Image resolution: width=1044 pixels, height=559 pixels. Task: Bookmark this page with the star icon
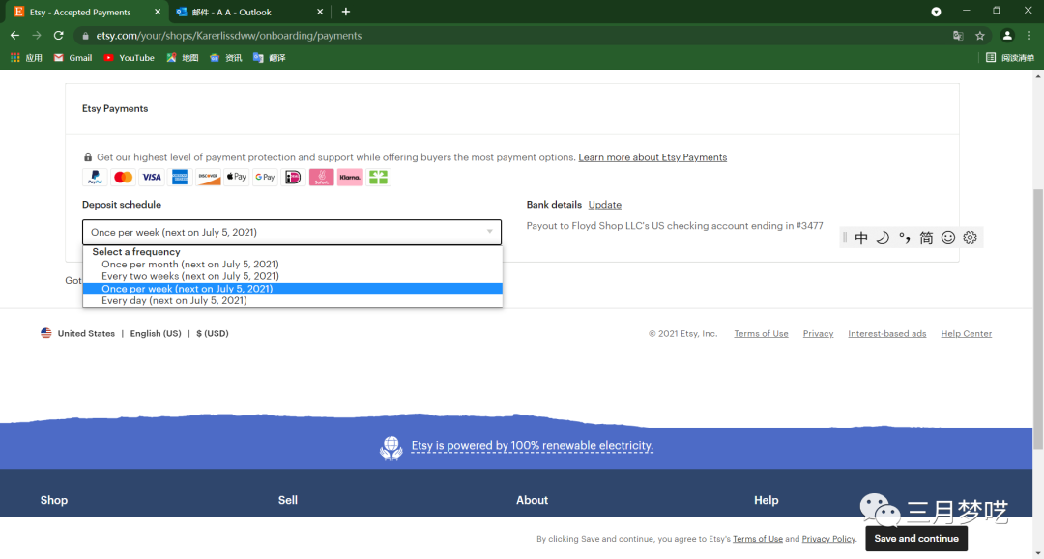click(980, 36)
